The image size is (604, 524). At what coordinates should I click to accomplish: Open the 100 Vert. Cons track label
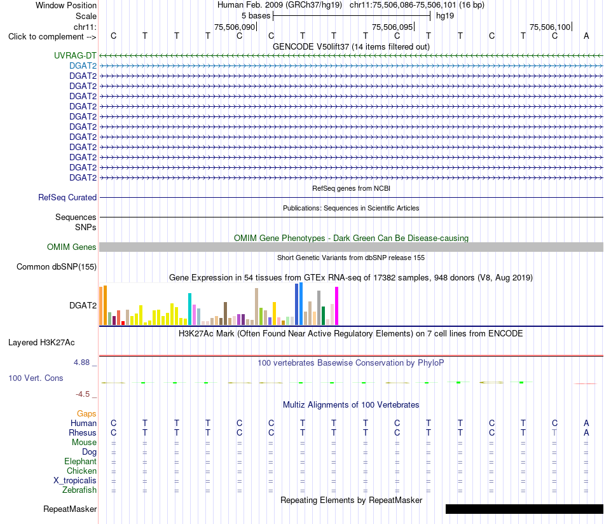point(36,378)
